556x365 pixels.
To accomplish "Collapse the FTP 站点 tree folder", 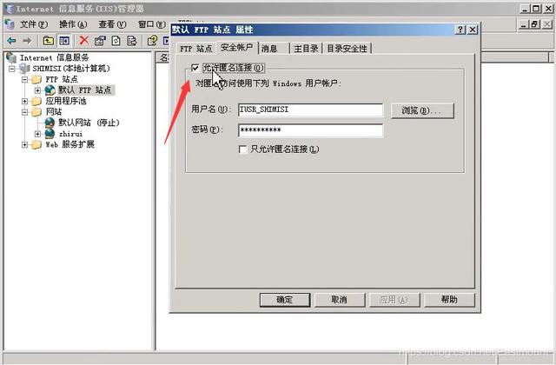I will (x=25, y=79).
